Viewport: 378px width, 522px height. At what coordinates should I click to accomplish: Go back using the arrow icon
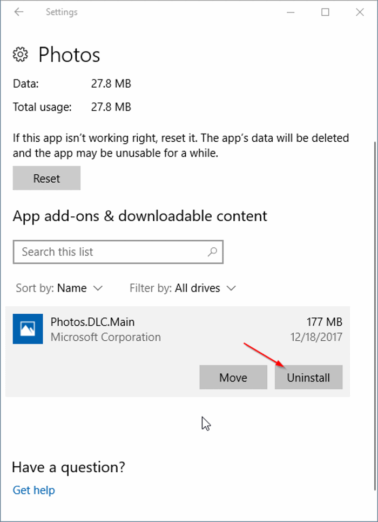(18, 12)
